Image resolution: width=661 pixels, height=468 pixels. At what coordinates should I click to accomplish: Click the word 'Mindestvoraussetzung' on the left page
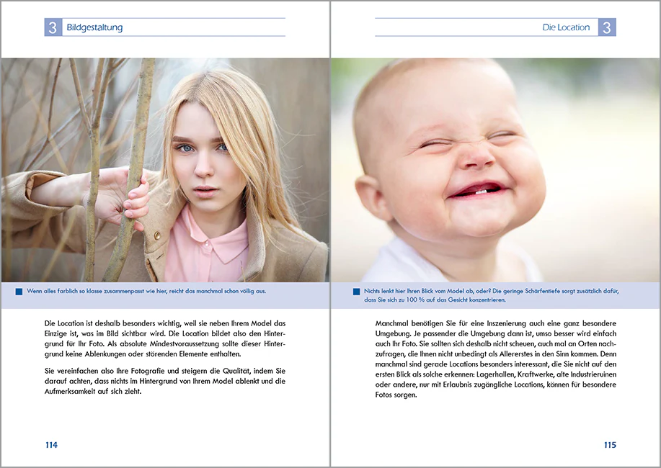tap(185, 343)
